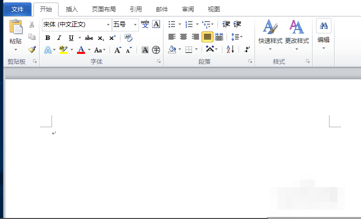Click the multilevel list icon
This screenshot has width=361, height=219.
(206, 24)
